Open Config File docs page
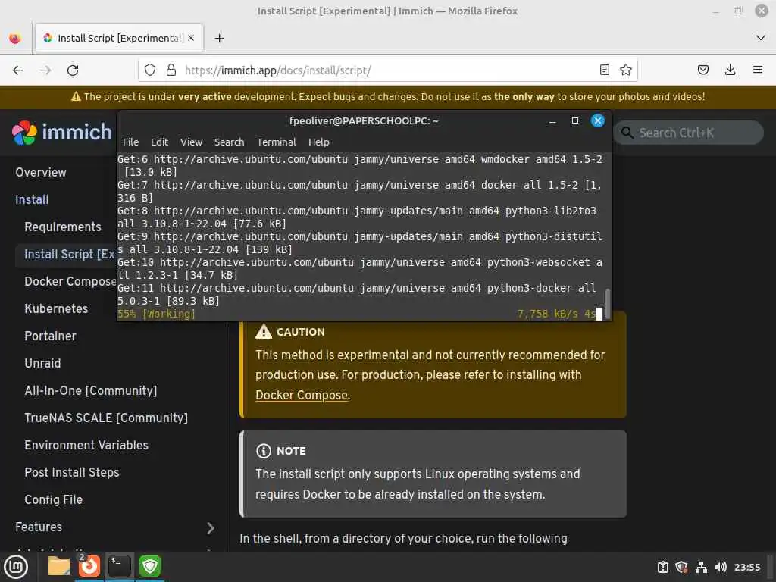The width and height of the screenshot is (776, 582). click(54, 500)
